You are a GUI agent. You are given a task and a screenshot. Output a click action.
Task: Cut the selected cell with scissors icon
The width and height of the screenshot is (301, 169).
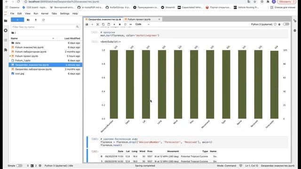pos(98,24)
